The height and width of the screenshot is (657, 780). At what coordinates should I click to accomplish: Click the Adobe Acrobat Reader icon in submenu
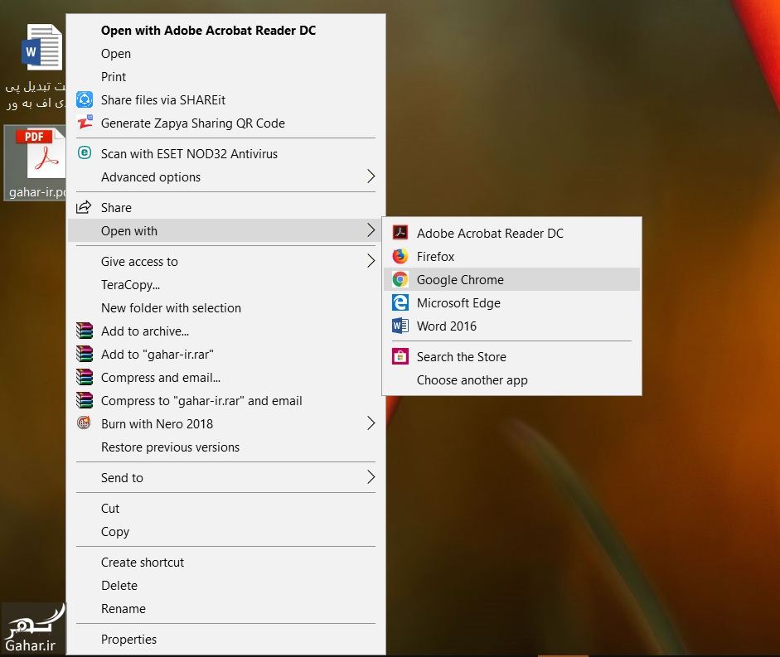pyautogui.click(x=400, y=233)
